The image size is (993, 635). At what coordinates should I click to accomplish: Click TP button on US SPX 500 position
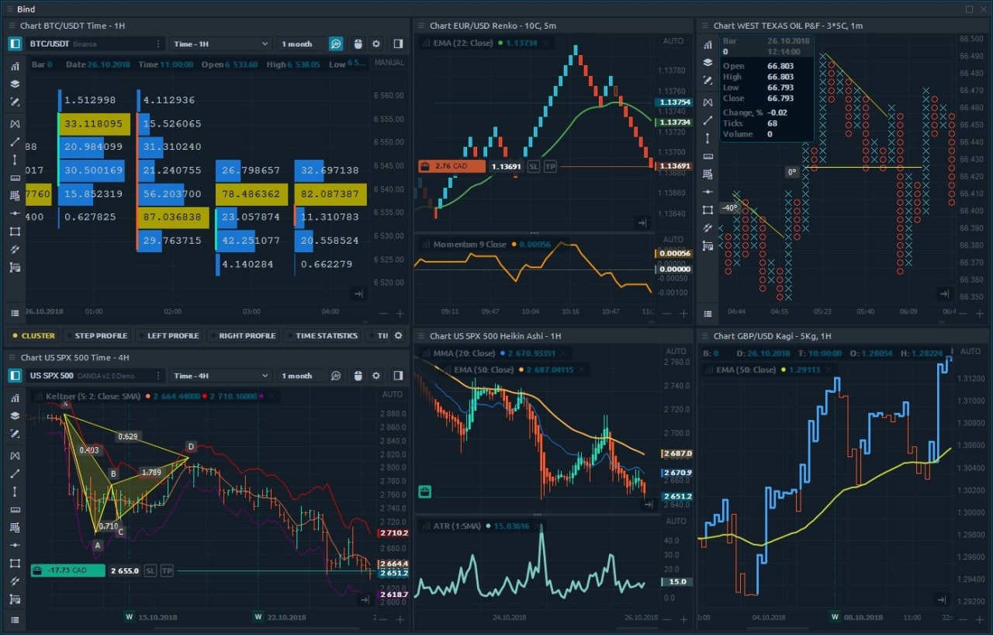coord(167,571)
